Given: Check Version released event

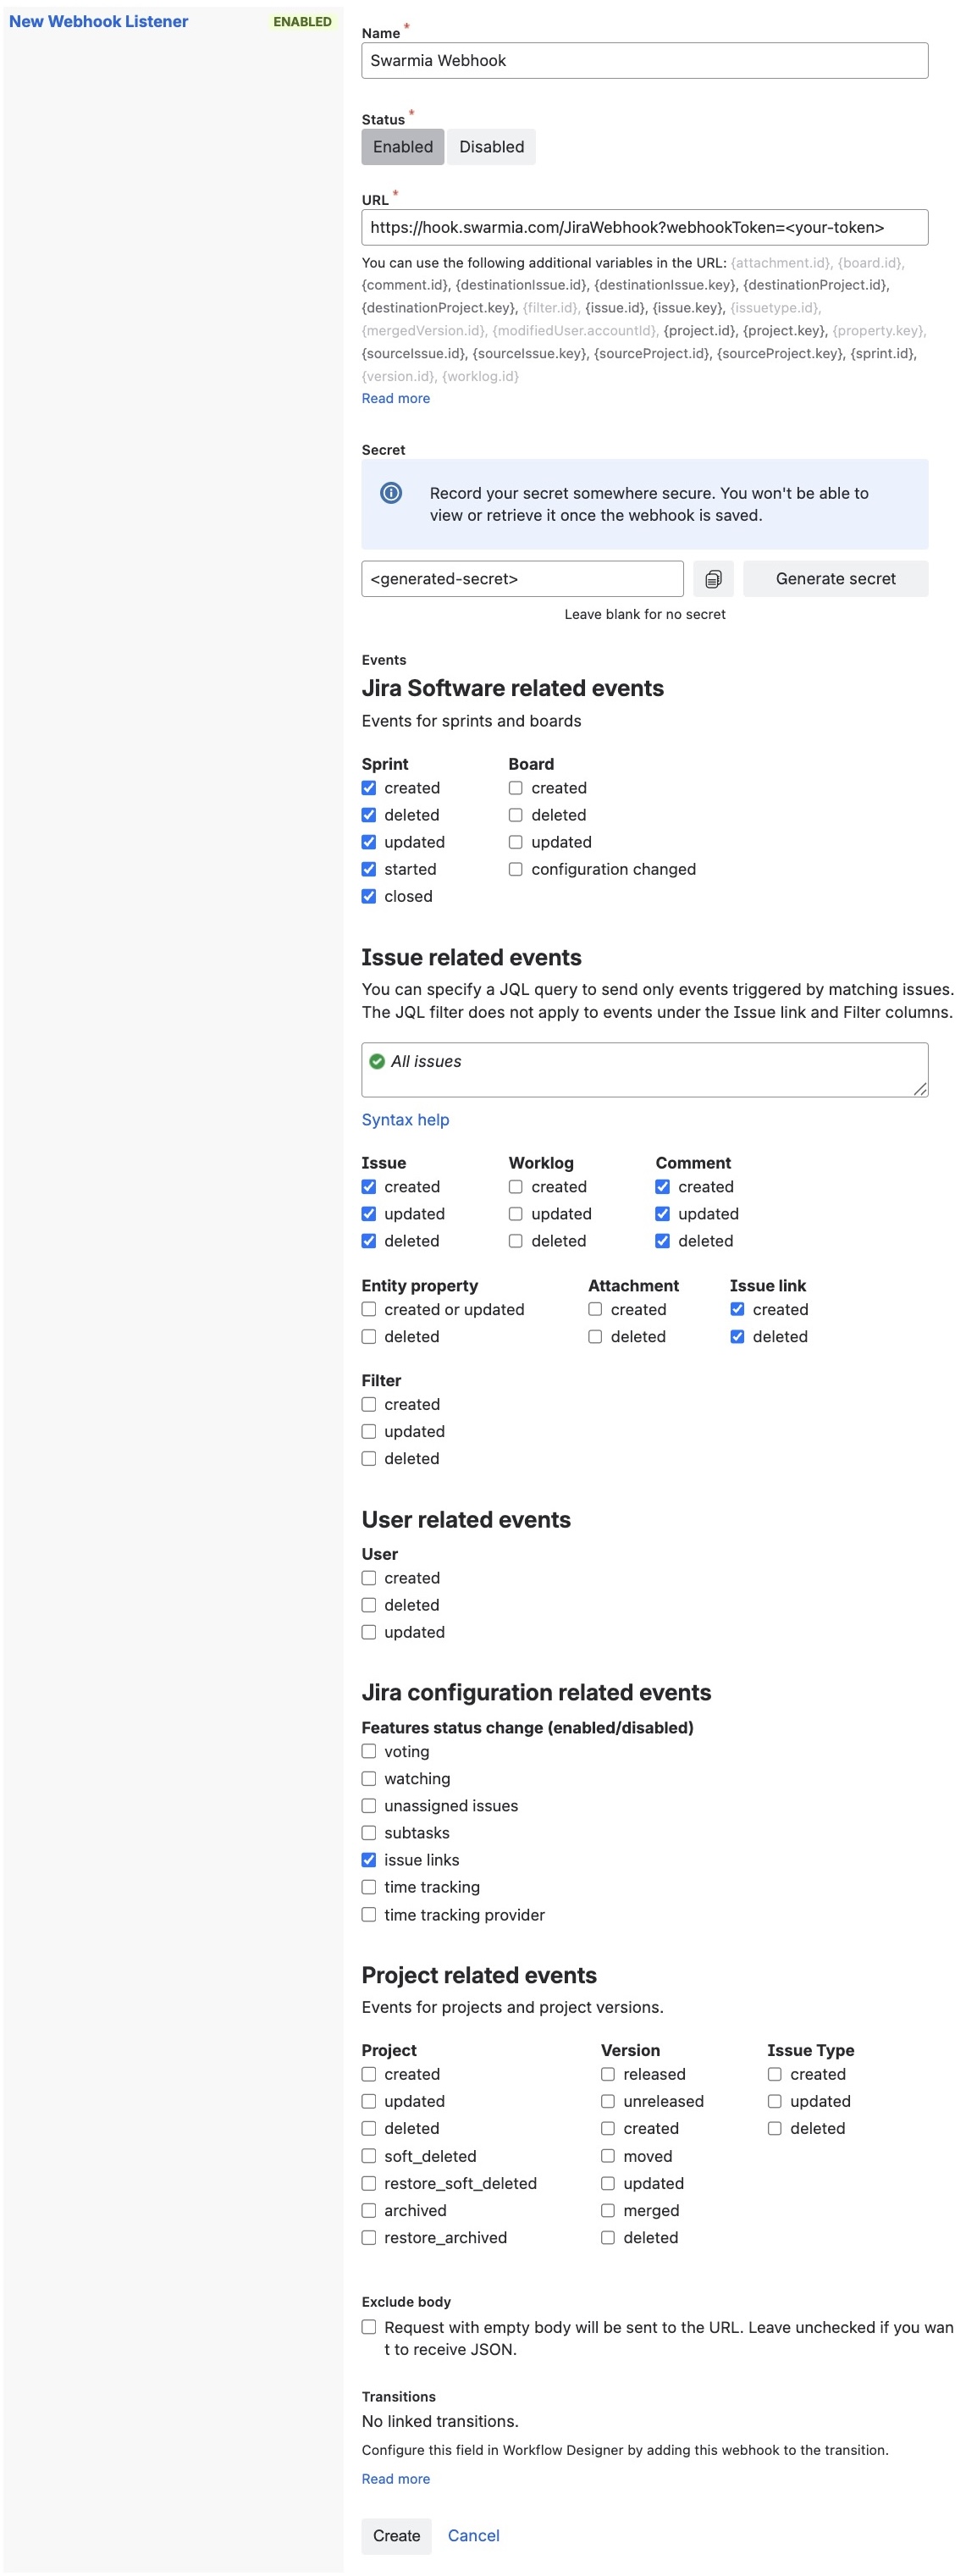Looking at the screenshot, I should click(x=608, y=2075).
